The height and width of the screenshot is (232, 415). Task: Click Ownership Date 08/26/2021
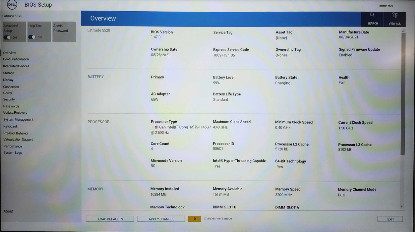pyautogui.click(x=160, y=55)
